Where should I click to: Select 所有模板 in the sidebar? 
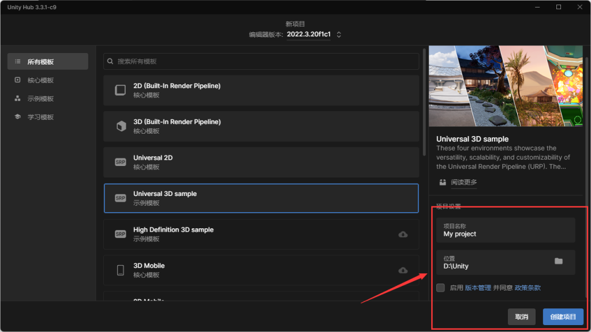pyautogui.click(x=48, y=62)
